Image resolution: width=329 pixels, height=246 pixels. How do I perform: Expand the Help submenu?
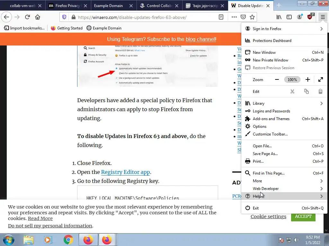coord(284,196)
